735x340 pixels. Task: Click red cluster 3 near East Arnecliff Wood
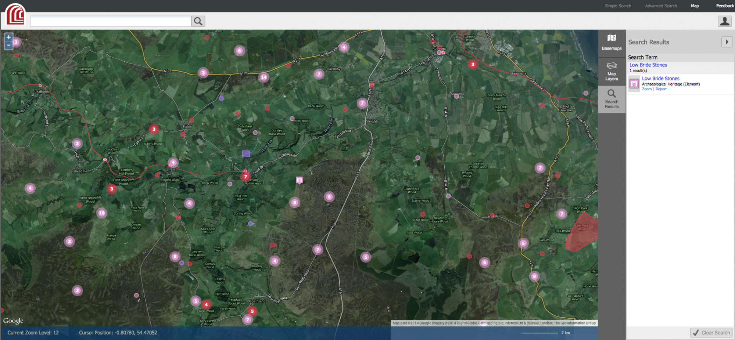[112, 189]
